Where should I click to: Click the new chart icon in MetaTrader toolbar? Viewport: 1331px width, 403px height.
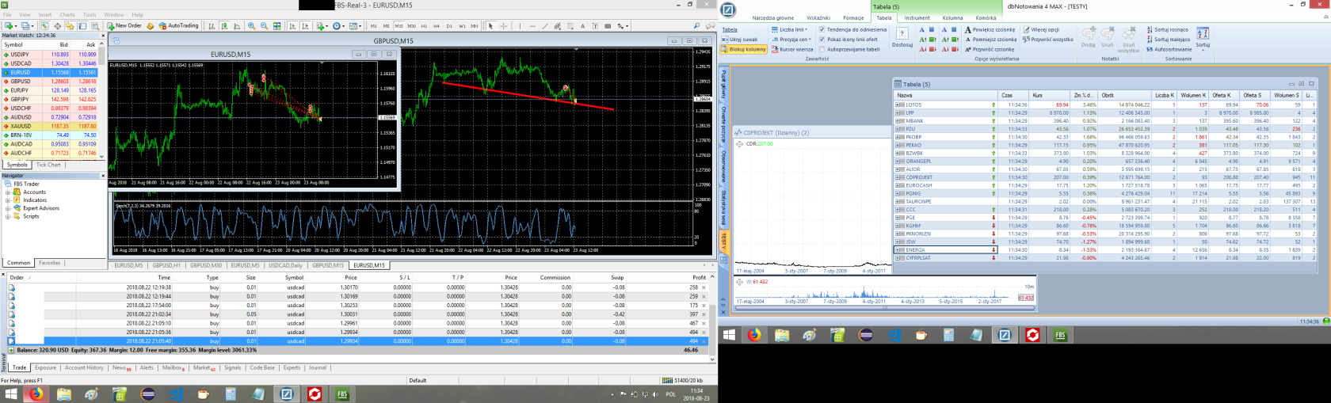10,26
